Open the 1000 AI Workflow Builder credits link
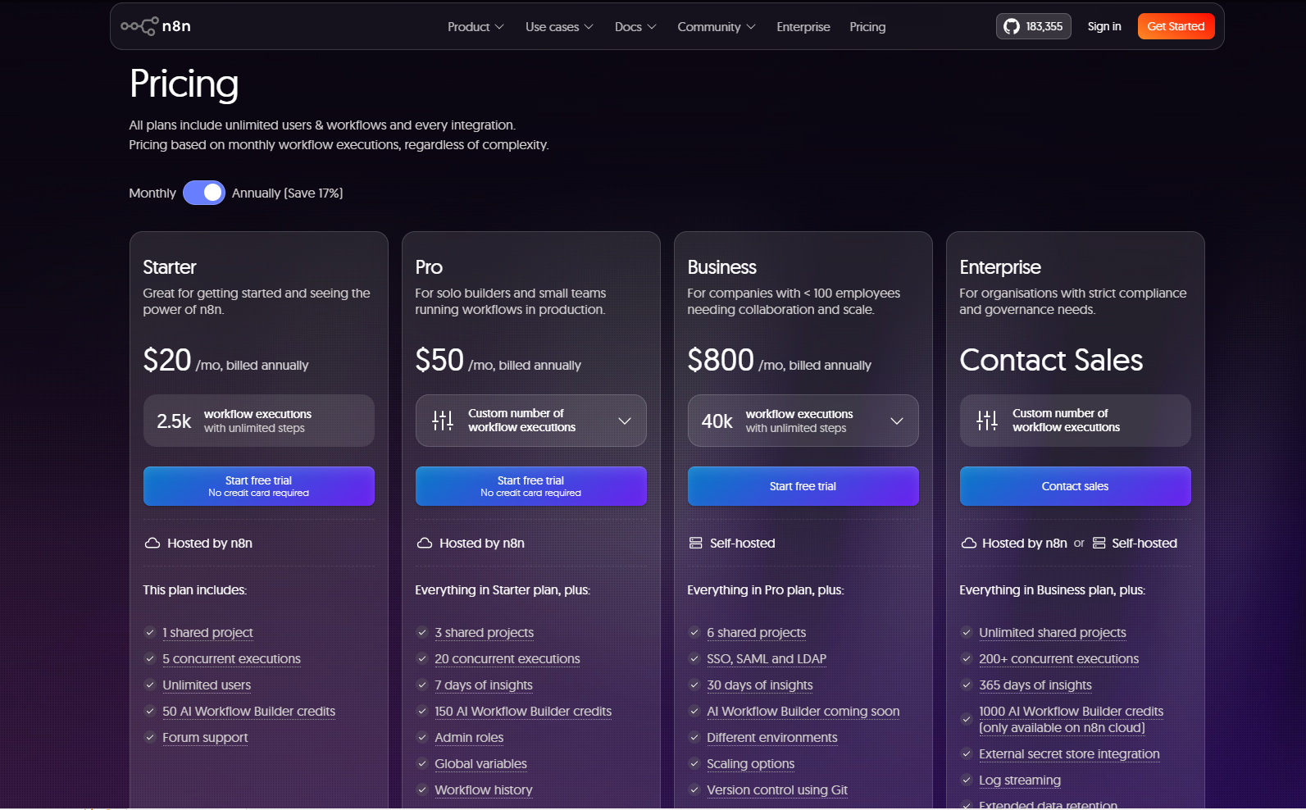The height and width of the screenshot is (810, 1306). [1071, 719]
